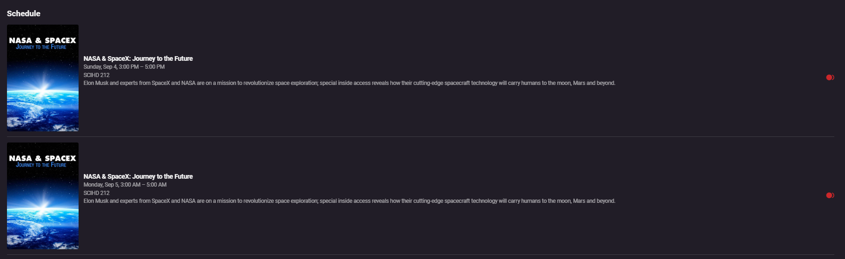Select the Sunday, Sep 4, 3:00 PM time
845x259 pixels.
pos(124,67)
